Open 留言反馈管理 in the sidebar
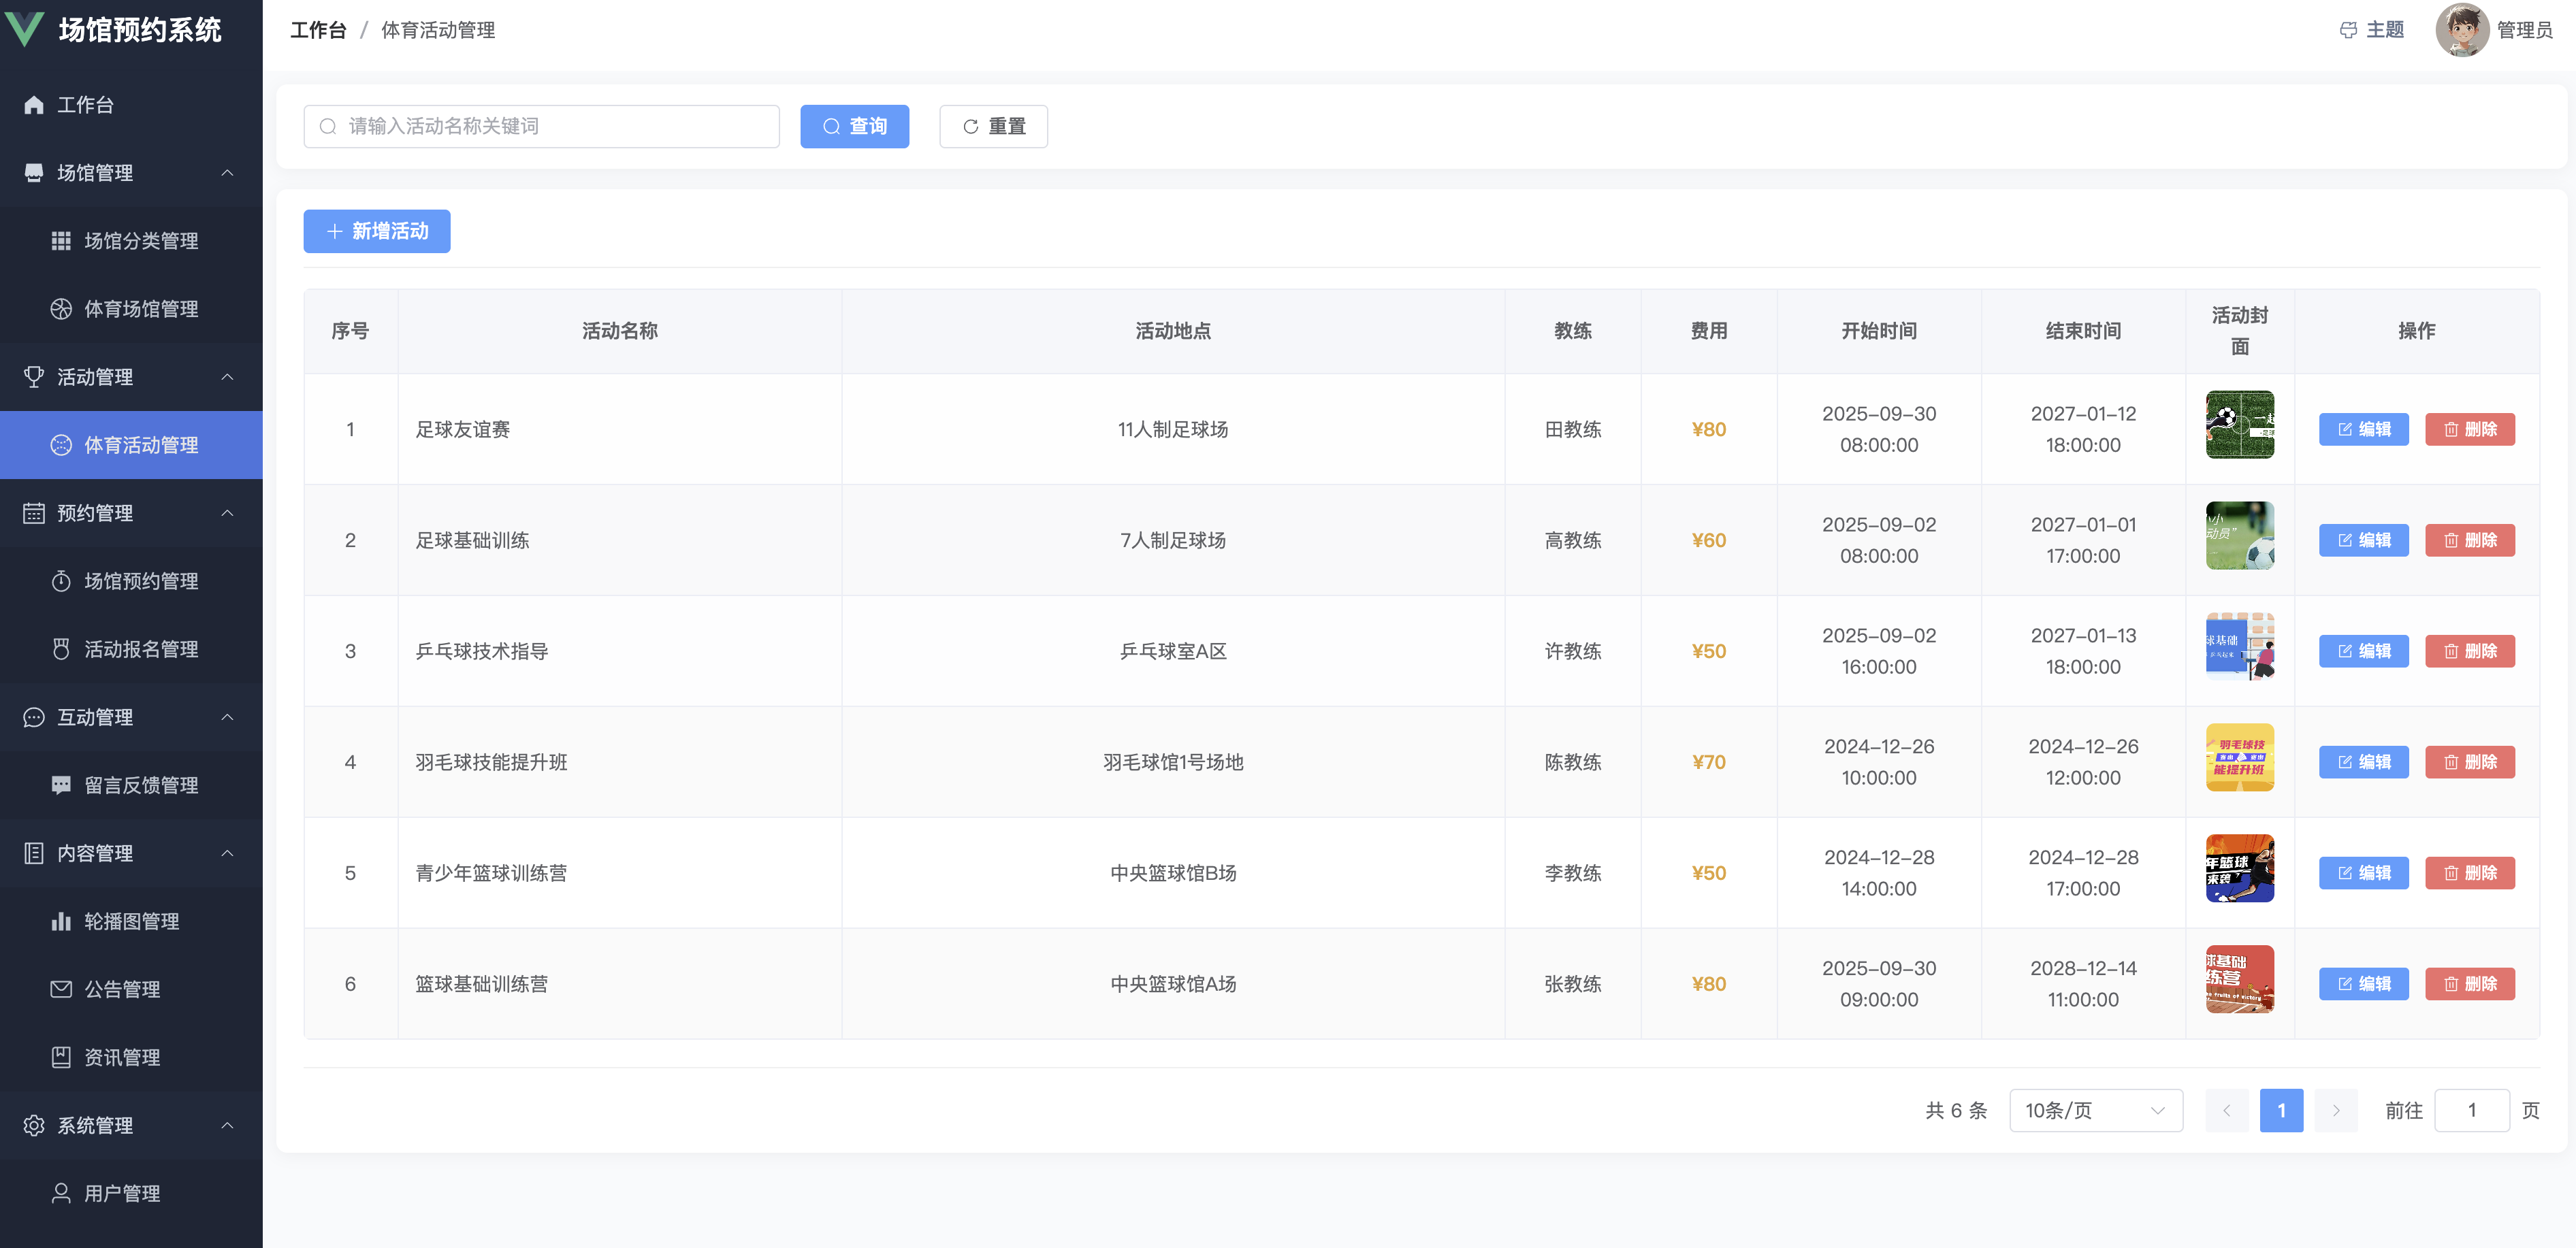2576x1248 pixels. click(x=140, y=785)
